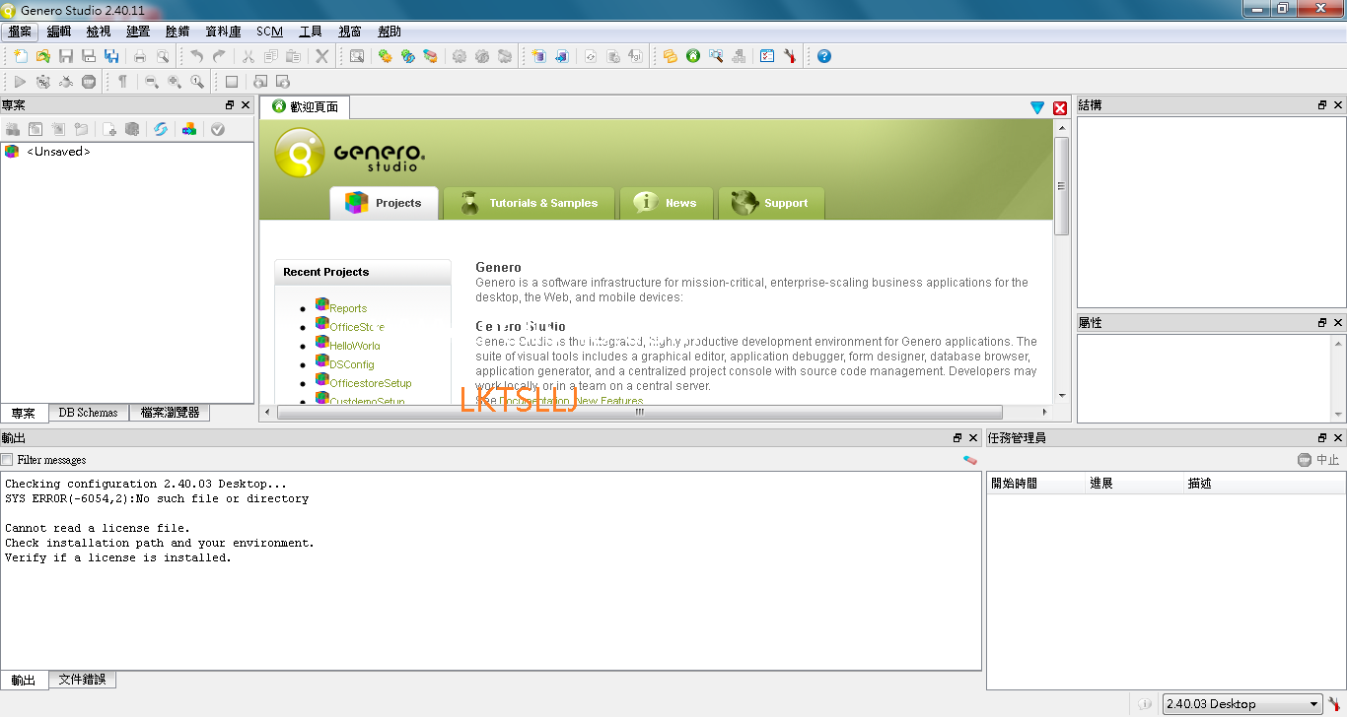Image resolution: width=1347 pixels, height=717 pixels.
Task: Open the Support tab on welcome page
Action: coord(771,203)
